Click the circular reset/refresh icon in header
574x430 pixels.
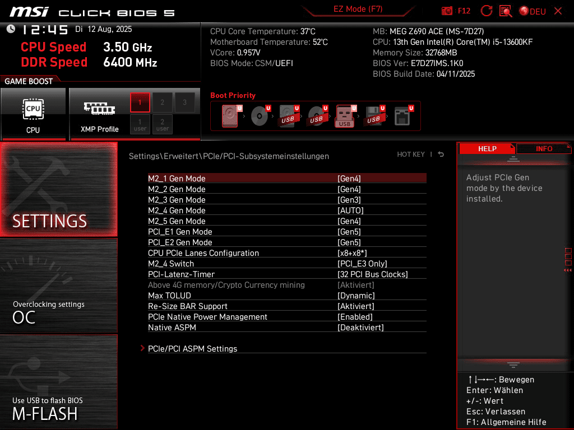tap(486, 11)
